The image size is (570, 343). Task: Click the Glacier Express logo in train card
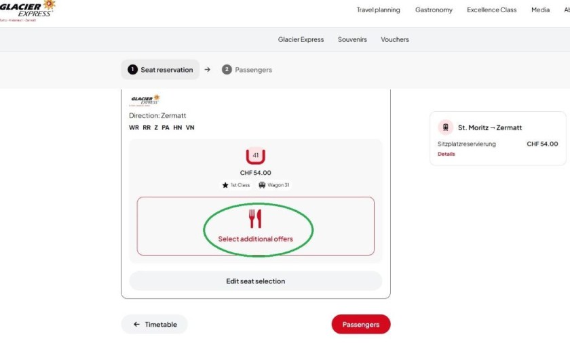coord(145,100)
